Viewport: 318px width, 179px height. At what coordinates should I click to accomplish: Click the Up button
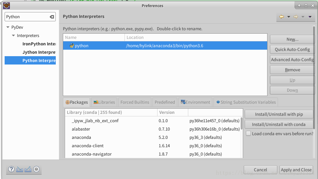pos(292,80)
